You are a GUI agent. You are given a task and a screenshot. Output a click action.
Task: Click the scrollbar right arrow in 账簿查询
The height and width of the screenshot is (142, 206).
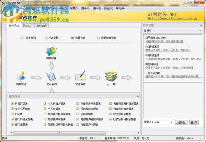click(138, 133)
